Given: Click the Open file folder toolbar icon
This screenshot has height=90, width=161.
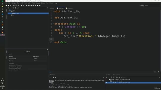Looking at the screenshot, I should (8, 5).
